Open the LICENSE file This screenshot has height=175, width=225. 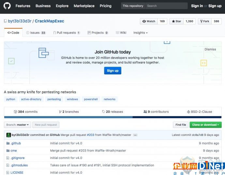click(17, 173)
